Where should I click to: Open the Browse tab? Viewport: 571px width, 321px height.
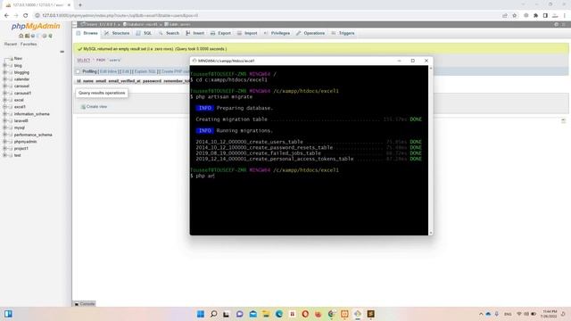[x=87, y=33]
